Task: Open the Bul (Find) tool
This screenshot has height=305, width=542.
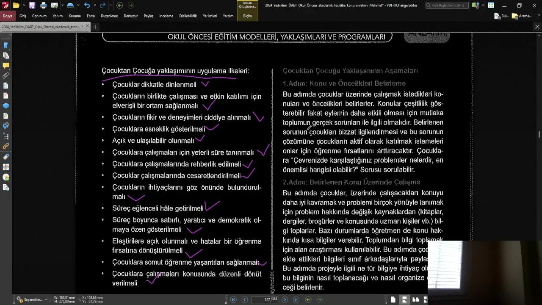Action: (501, 16)
